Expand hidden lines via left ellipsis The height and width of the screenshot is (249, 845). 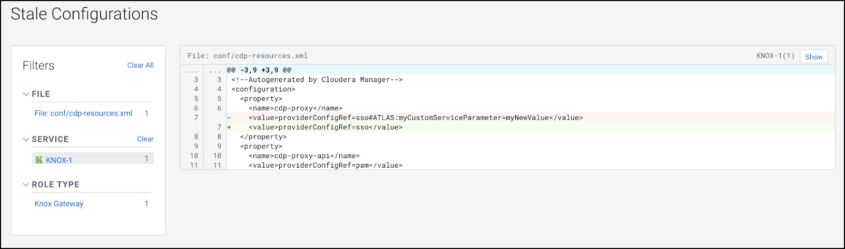pyautogui.click(x=192, y=70)
